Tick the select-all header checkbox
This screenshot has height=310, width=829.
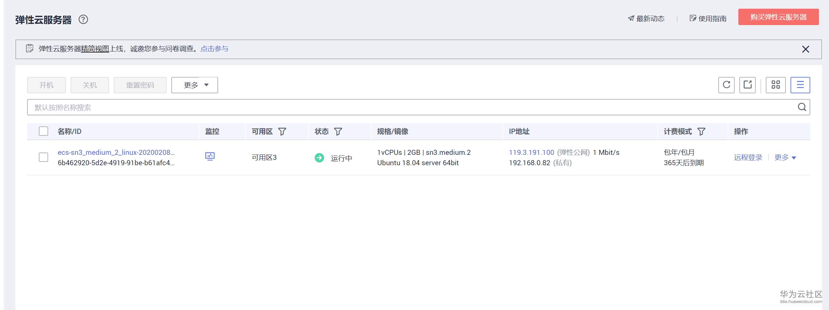click(x=43, y=131)
